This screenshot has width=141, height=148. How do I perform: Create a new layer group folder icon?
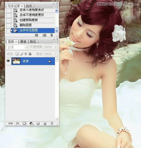[38, 123]
